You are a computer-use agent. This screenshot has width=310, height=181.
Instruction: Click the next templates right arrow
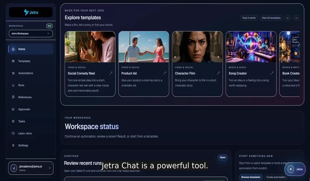[296, 18]
